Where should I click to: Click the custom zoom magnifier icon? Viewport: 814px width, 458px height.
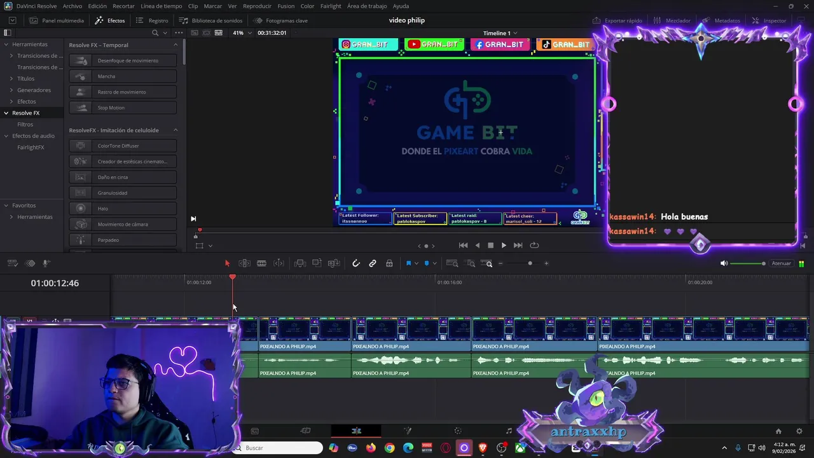click(x=487, y=263)
